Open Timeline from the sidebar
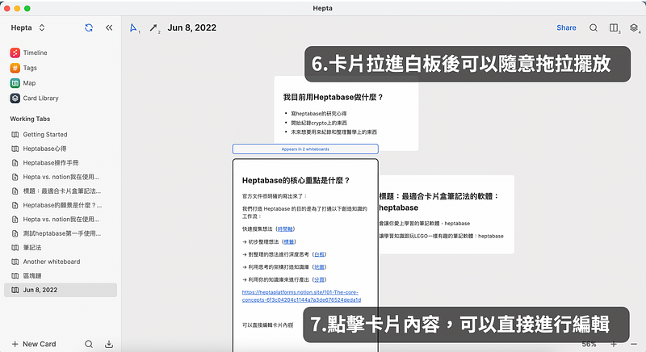 (35, 52)
